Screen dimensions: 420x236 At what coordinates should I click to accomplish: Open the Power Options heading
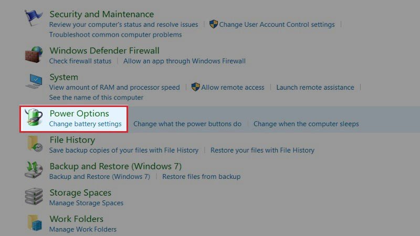pos(79,113)
